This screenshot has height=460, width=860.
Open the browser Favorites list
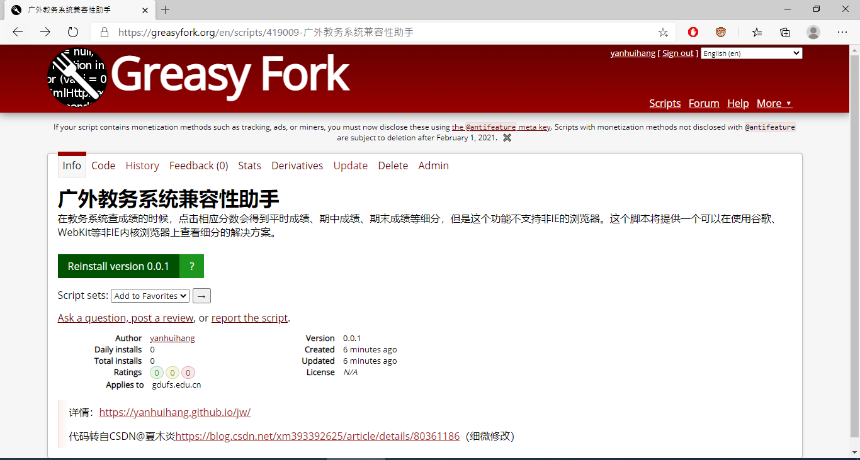[x=757, y=32]
